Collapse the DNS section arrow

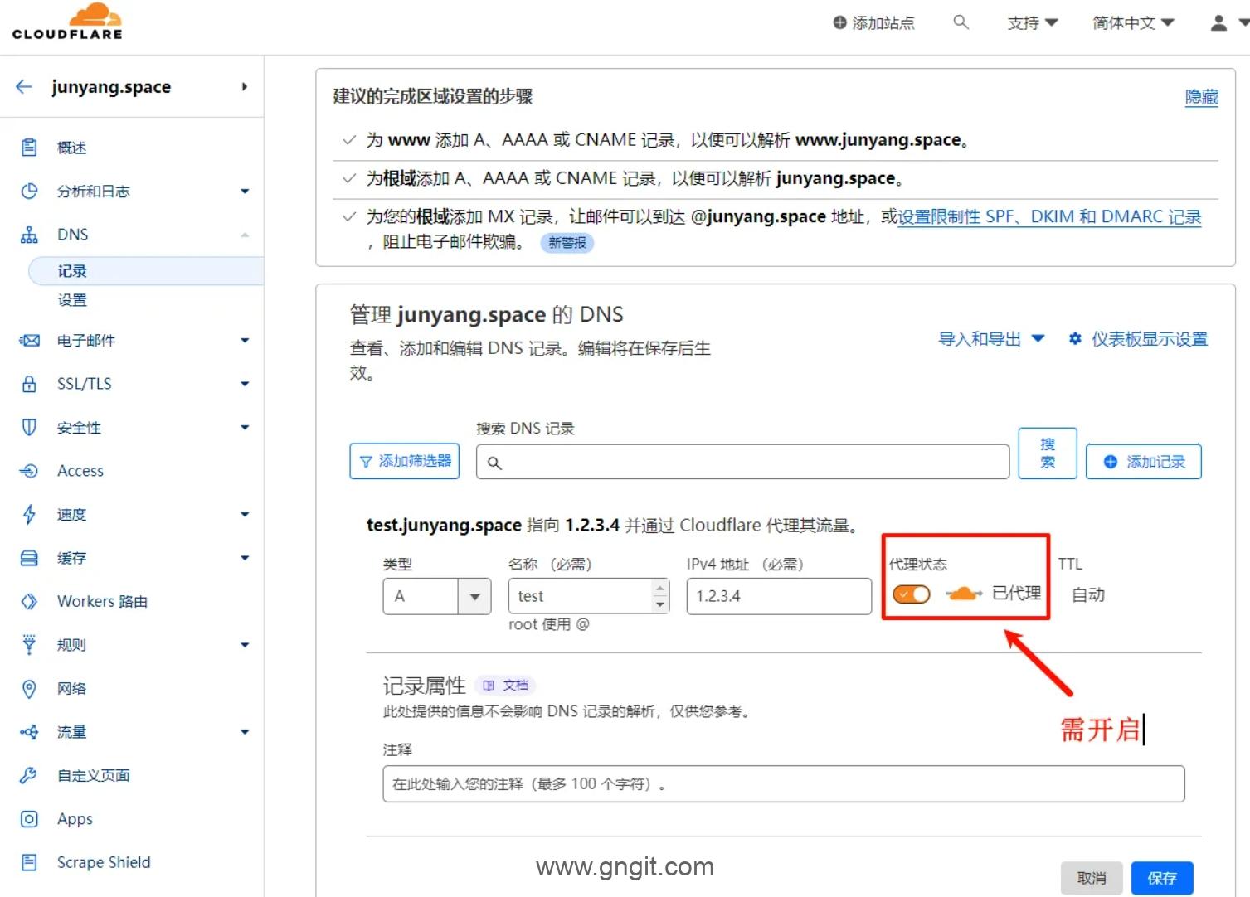[245, 235]
